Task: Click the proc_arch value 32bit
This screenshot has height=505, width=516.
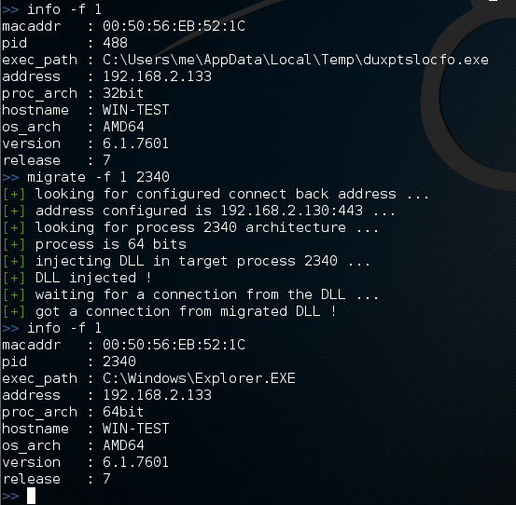Action: pyautogui.click(x=123, y=93)
